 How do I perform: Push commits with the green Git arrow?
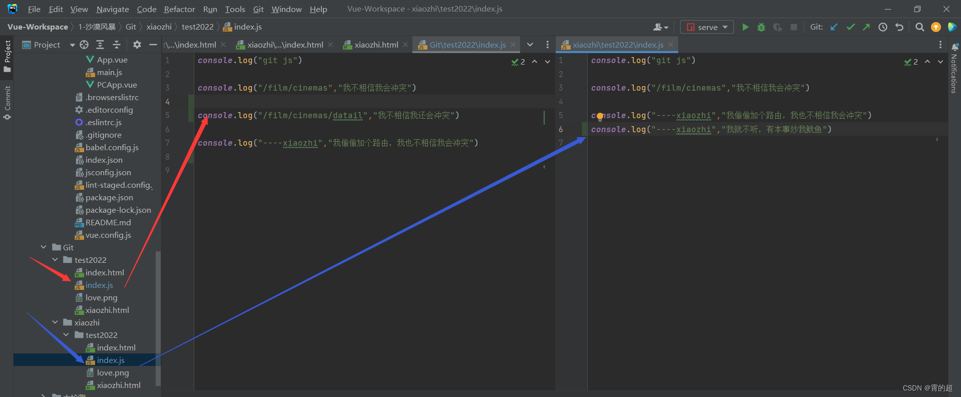(x=866, y=27)
